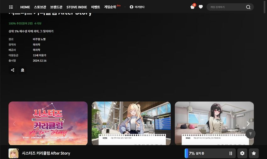Click the page vertical scrollbar
The width and height of the screenshot is (267, 159).
tap(264, 7)
